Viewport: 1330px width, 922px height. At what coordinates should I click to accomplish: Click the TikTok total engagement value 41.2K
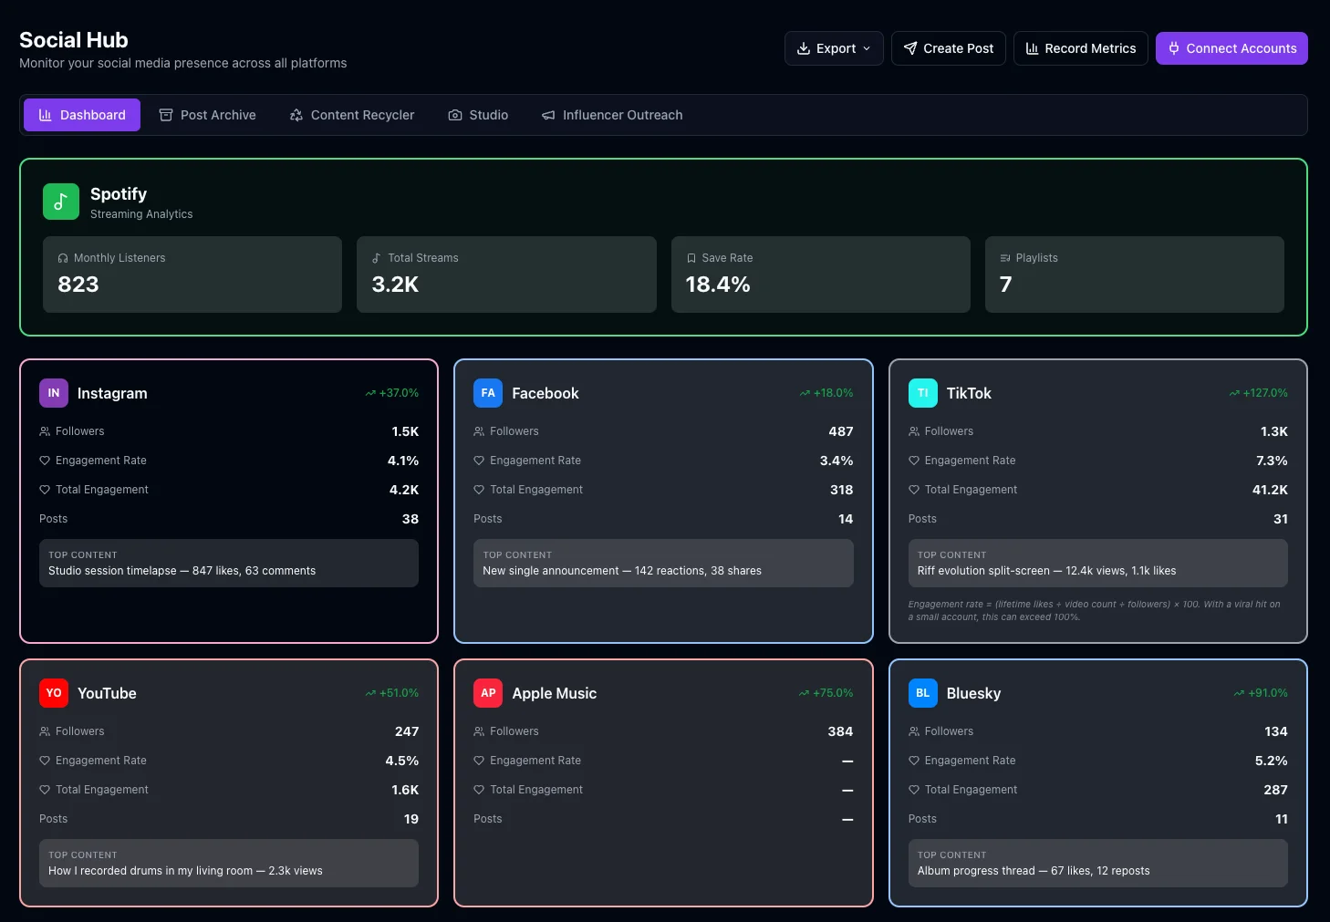coord(1270,490)
